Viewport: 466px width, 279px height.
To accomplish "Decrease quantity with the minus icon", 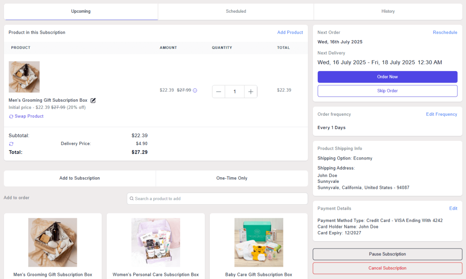I will [218, 91].
